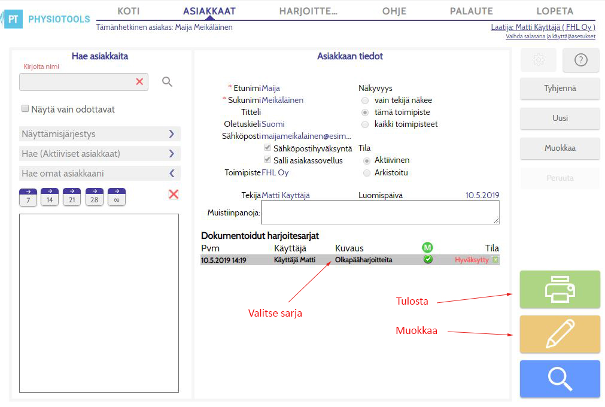The width and height of the screenshot is (605, 407).
Task: Select the Arkistoitu radio button
Action: tap(366, 173)
